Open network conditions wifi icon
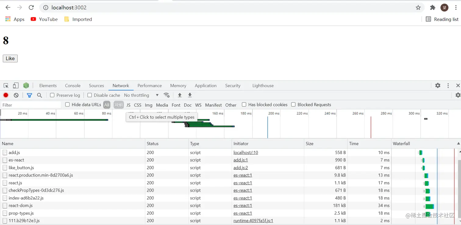The image size is (461, 225). [166, 95]
